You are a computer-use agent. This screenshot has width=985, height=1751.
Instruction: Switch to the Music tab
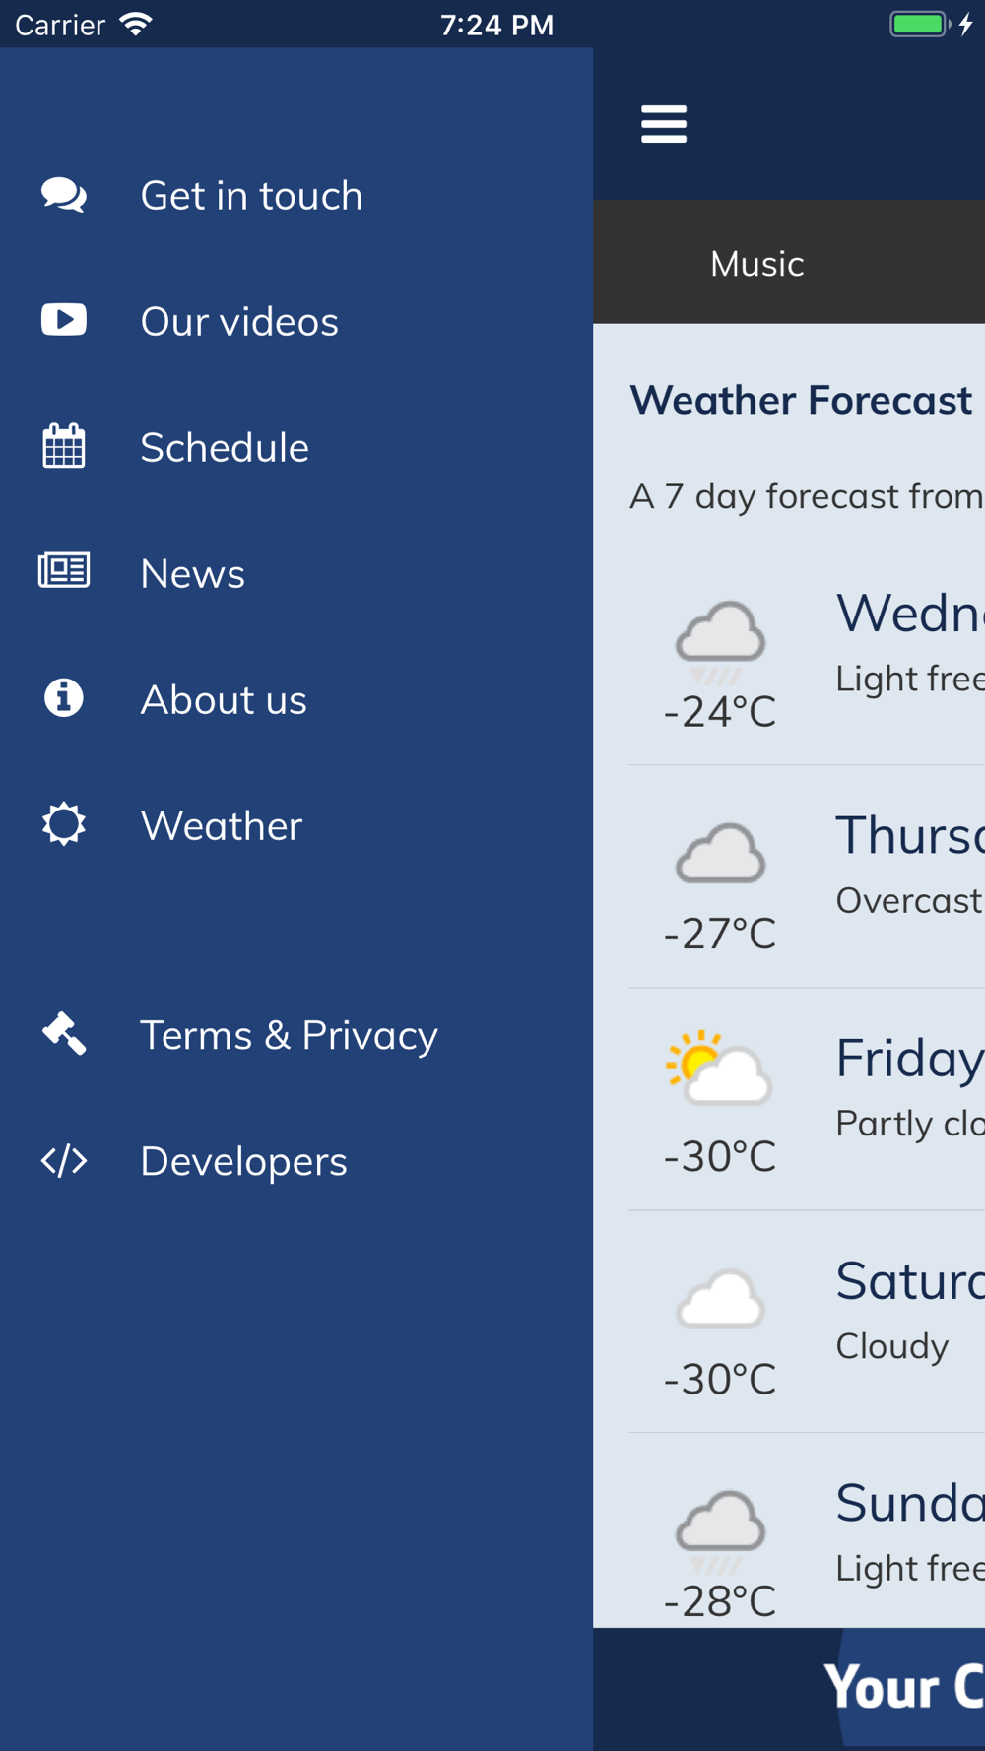coord(757,263)
